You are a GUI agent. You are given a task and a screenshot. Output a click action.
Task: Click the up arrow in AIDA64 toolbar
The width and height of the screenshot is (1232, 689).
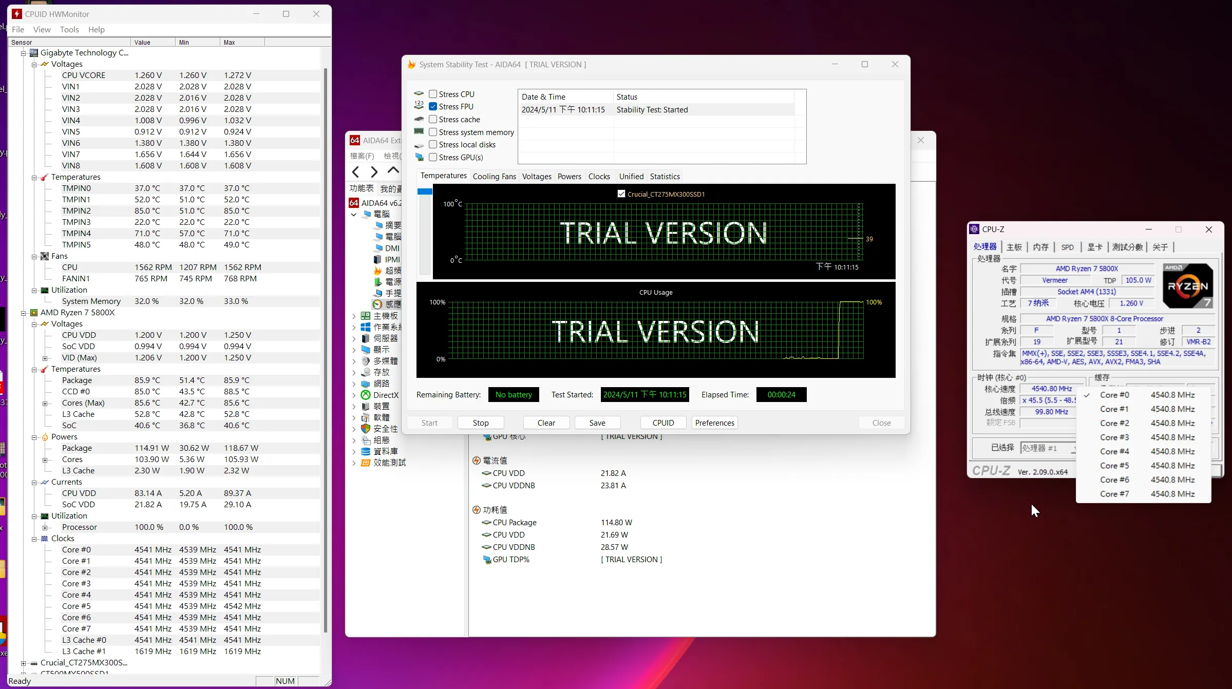pyautogui.click(x=393, y=170)
